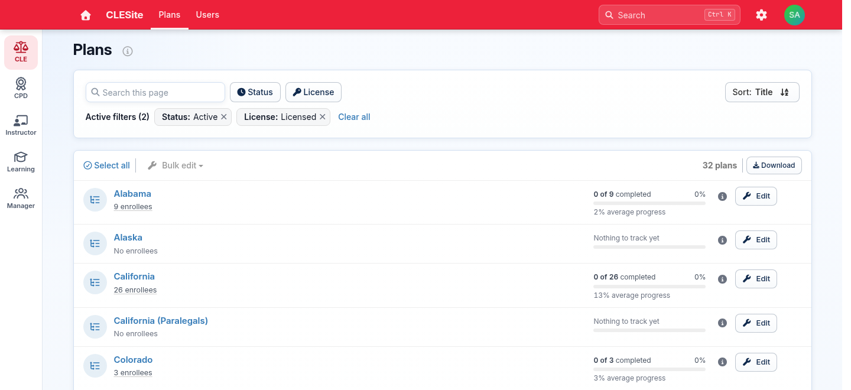851x390 pixels.
Task: Expand the Bulk edit menu
Action: (176, 165)
